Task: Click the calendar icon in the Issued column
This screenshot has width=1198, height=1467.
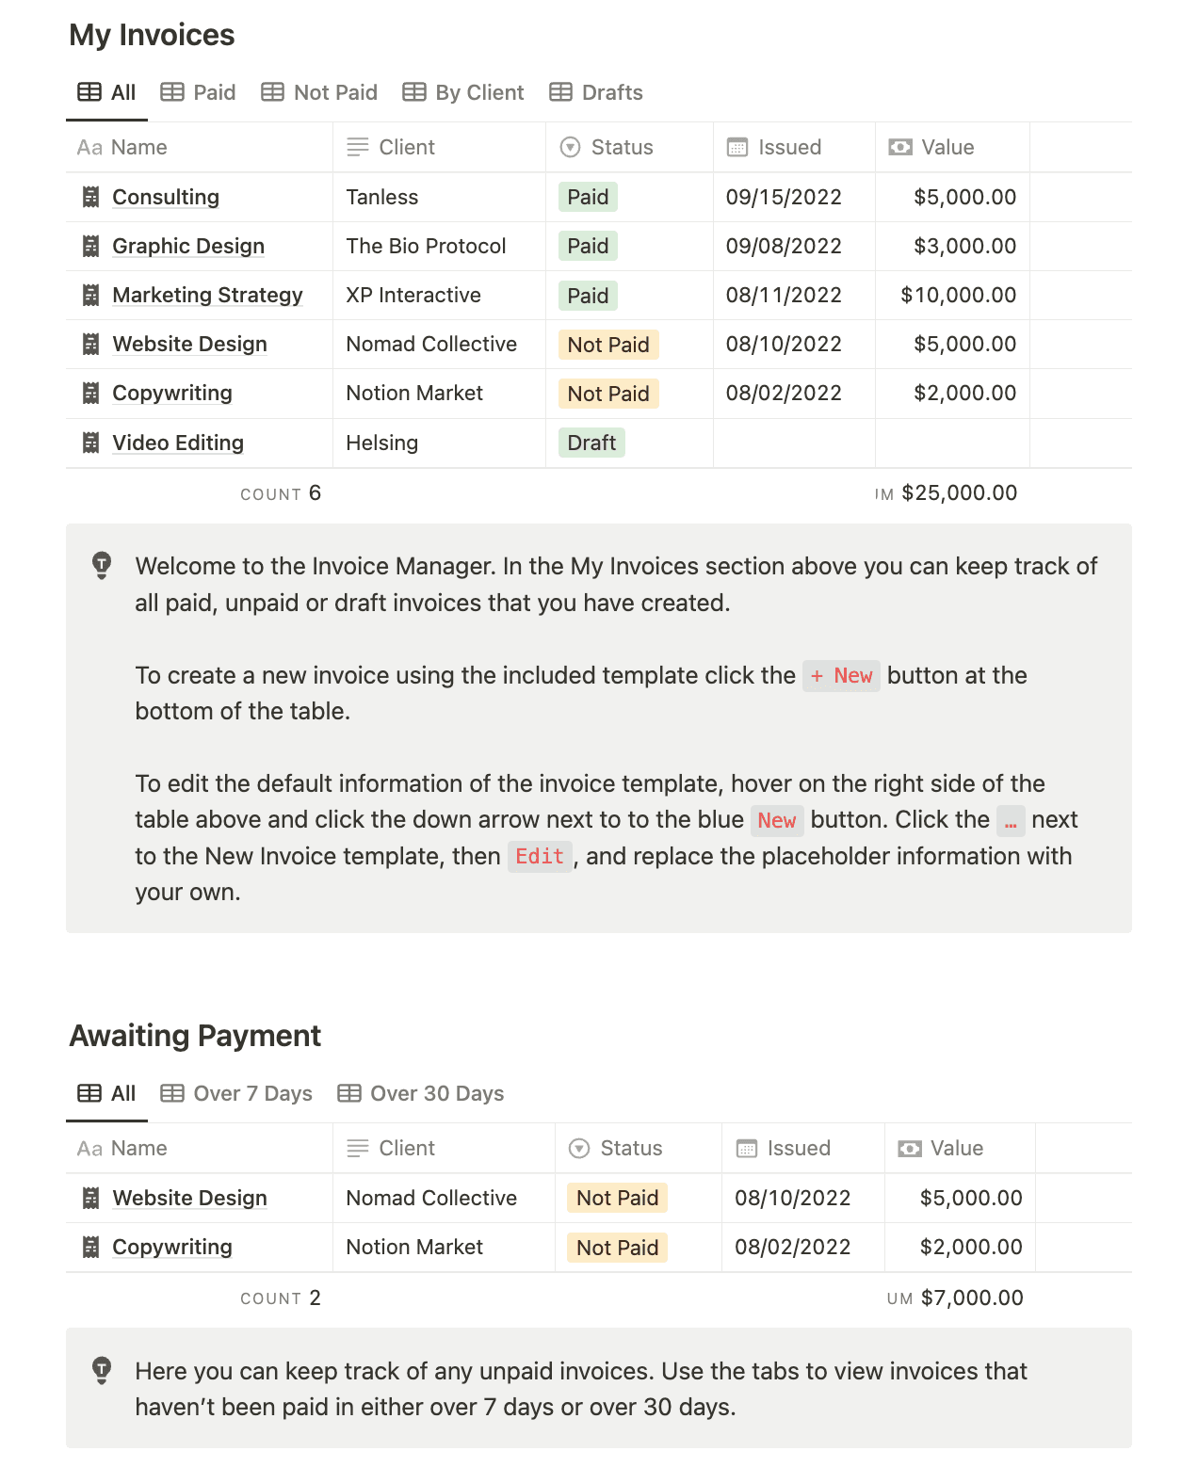Action: pos(737,147)
